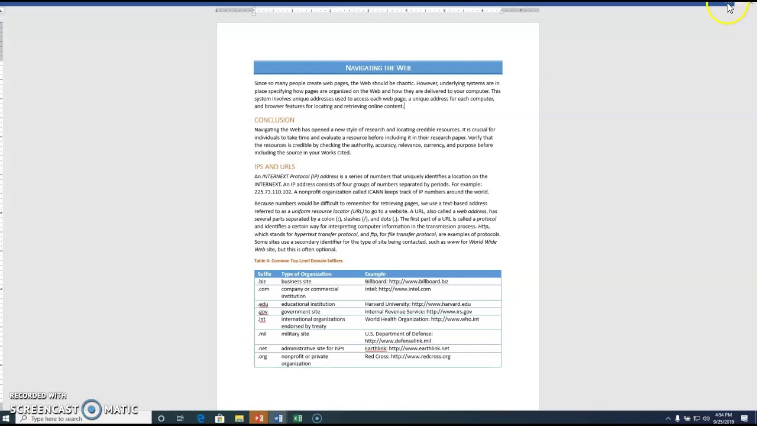
Task: Click the right indent marker on the ruler
Action: (502, 11)
